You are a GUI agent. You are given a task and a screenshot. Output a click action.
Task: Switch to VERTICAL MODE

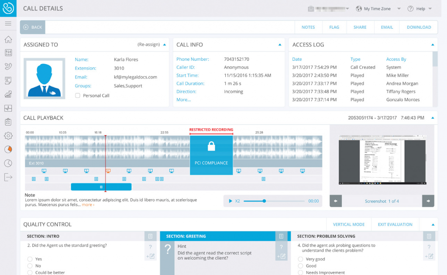tap(349, 224)
